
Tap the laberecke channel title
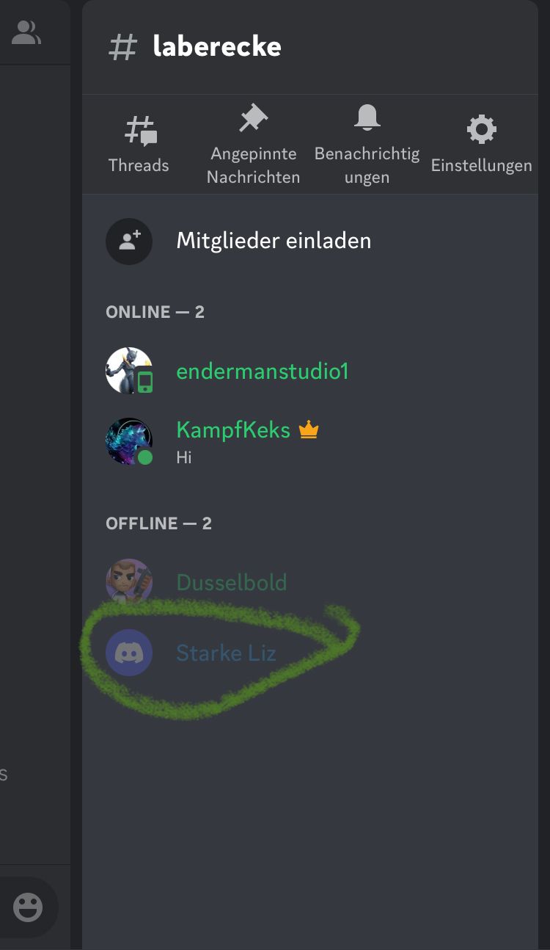point(217,47)
